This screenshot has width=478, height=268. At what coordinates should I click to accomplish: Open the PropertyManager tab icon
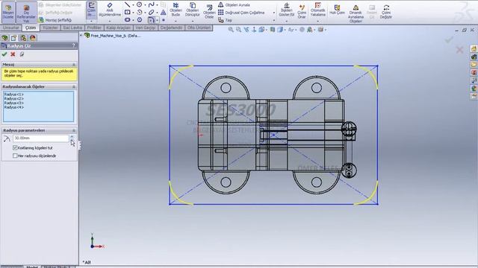(13, 38)
